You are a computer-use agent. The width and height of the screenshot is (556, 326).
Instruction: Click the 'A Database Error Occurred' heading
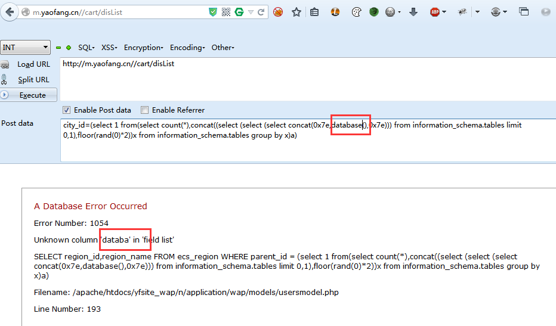[91, 206]
